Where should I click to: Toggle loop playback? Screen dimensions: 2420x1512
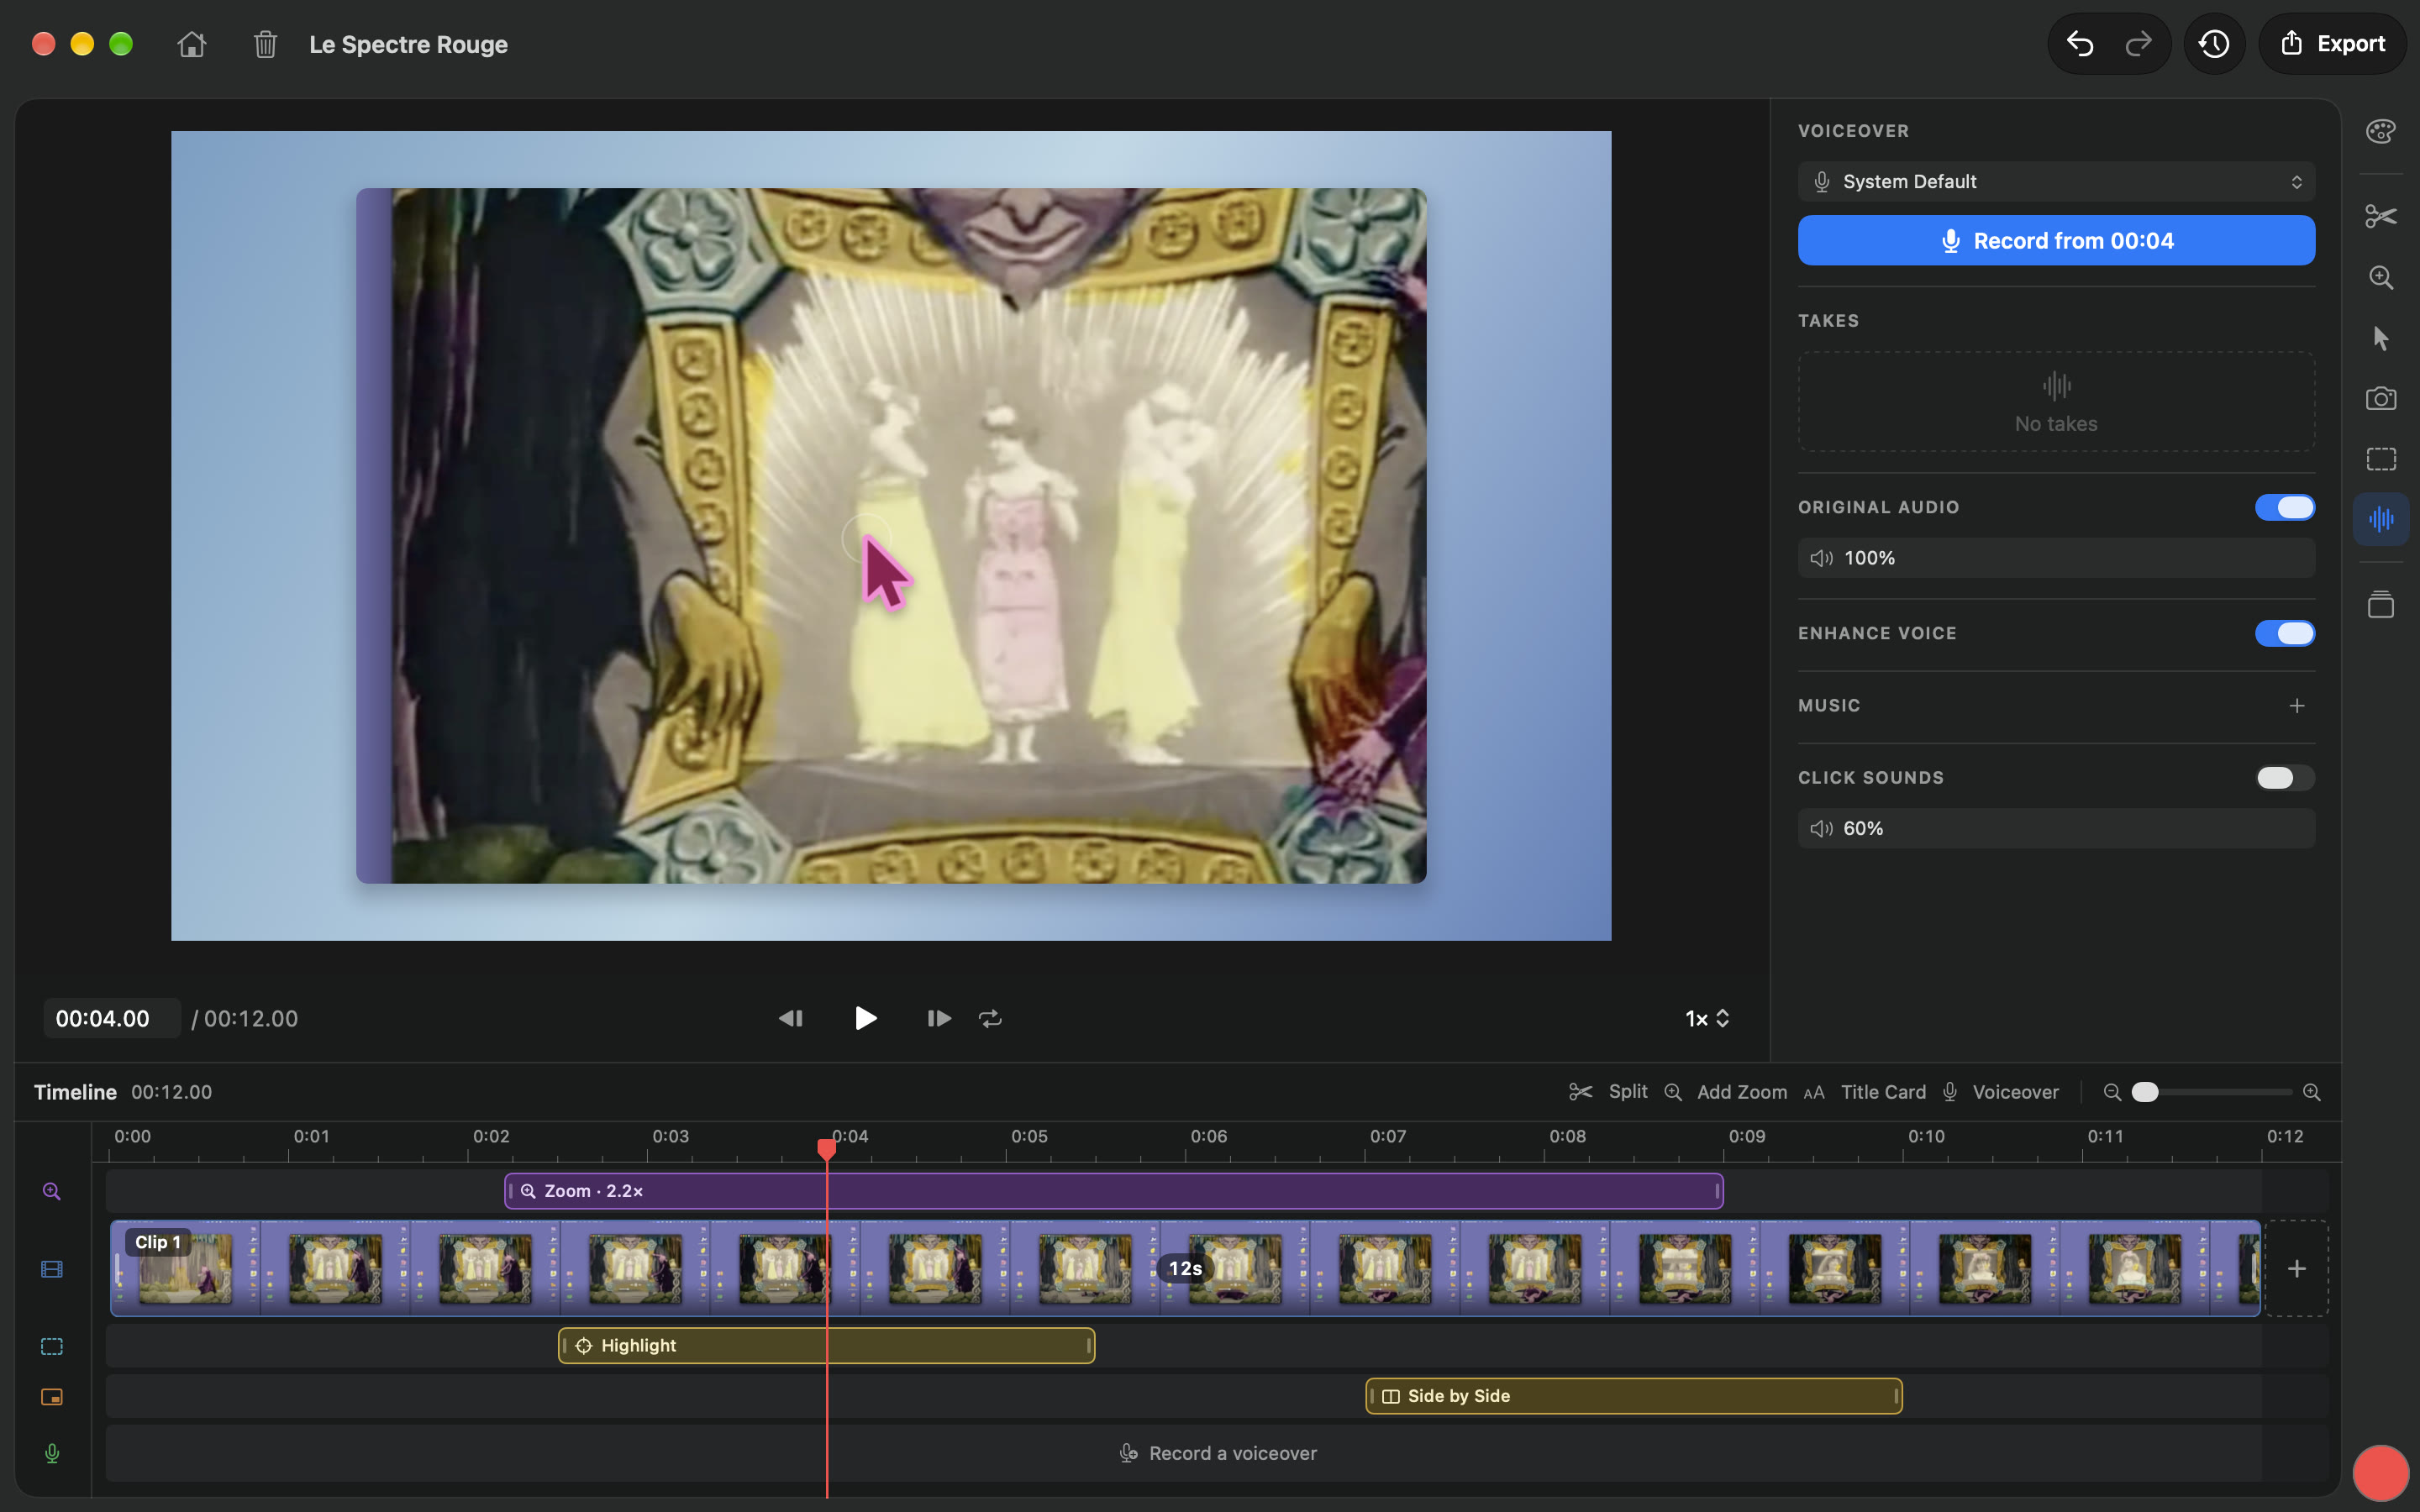990,1018
